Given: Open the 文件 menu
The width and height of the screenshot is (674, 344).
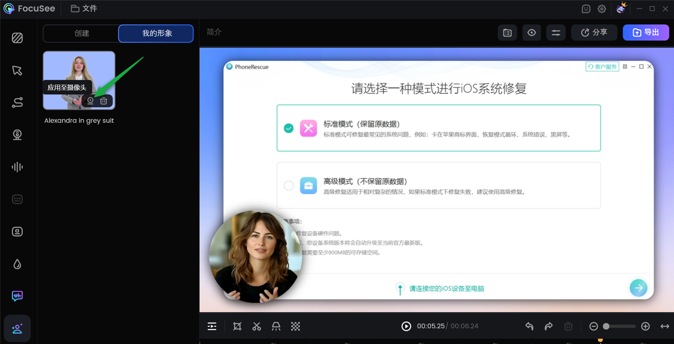Looking at the screenshot, I should point(84,8).
